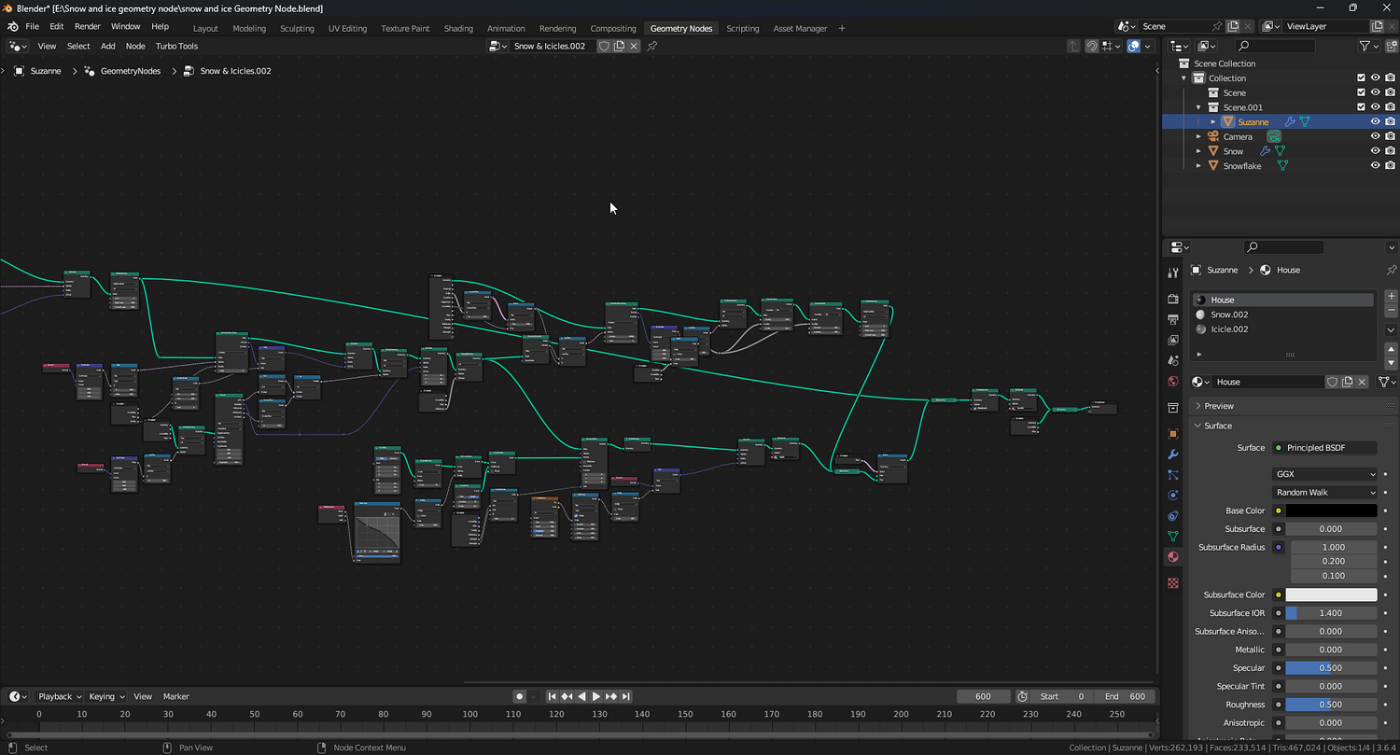The image size is (1400, 755).
Task: Switch to the Shading workspace tab
Action: tap(458, 28)
